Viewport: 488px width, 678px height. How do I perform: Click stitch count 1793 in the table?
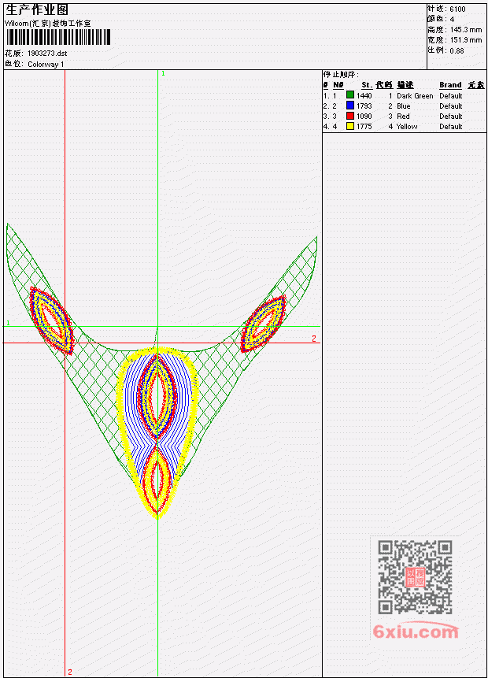(x=364, y=106)
